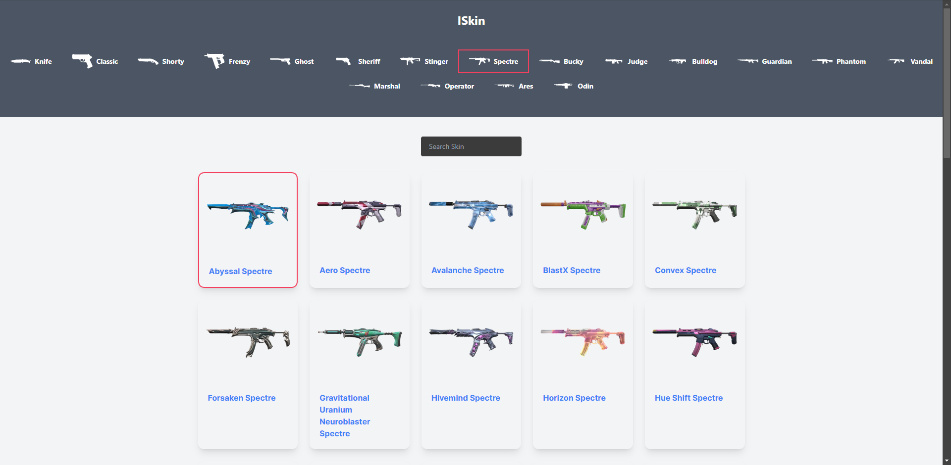This screenshot has height=465, width=951.
Task: Click the Frenzy pistol icon
Action: (214, 61)
